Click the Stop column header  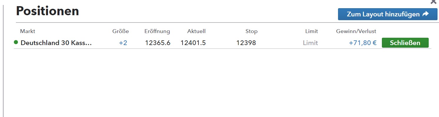[x=251, y=31]
